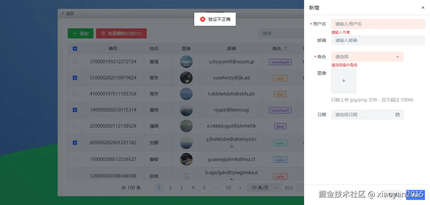Go to pagination page 5
Viewport: 430px width, 205px height.
[x=204, y=188]
